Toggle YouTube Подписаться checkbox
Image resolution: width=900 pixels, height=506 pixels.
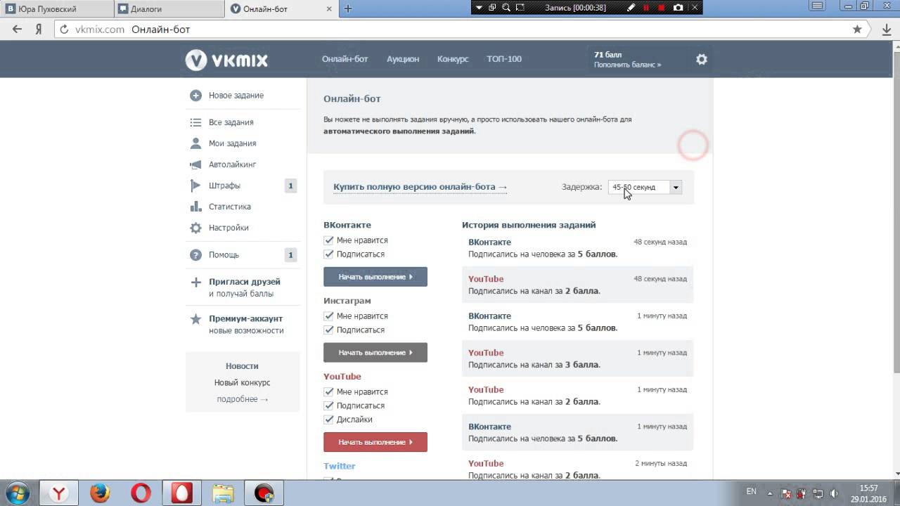(x=328, y=406)
